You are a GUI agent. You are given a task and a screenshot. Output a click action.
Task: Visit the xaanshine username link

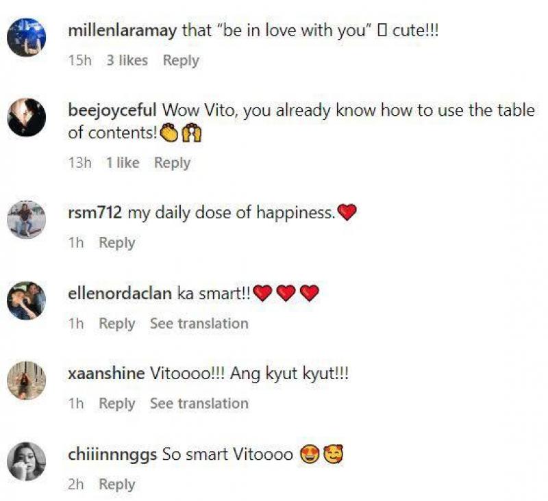pos(106,374)
